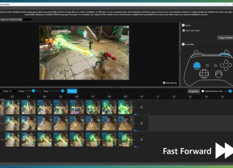Click the 0.2 mark on the timeline ruler

tap(12, 96)
